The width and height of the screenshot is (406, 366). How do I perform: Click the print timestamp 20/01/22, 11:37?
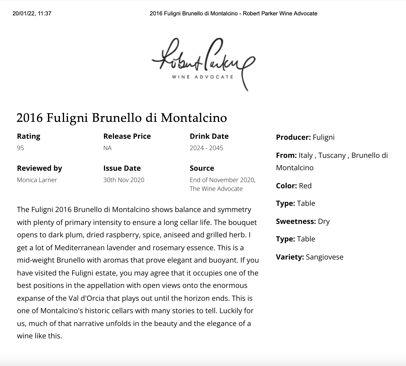click(x=32, y=13)
